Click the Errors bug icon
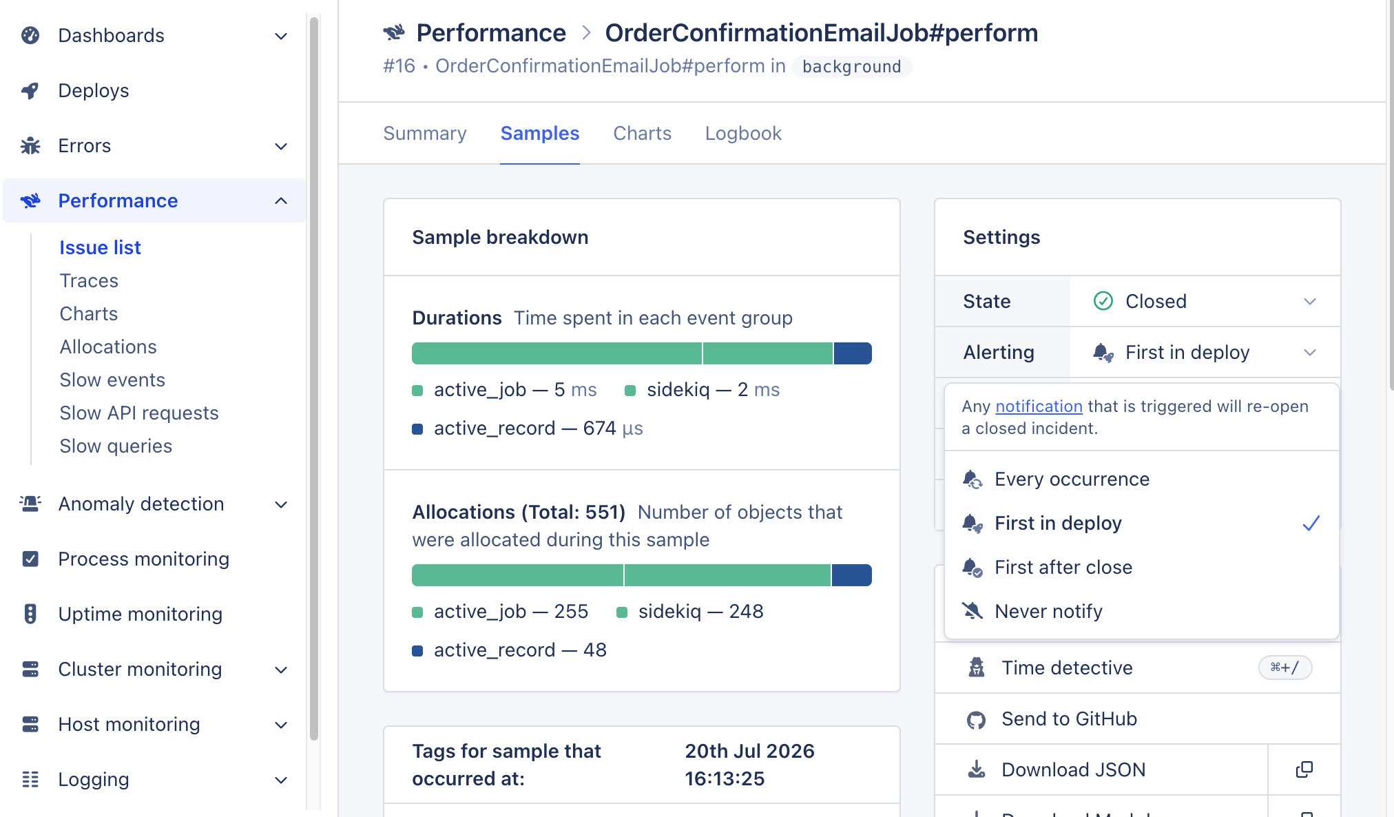The image size is (1394, 817). [x=30, y=145]
